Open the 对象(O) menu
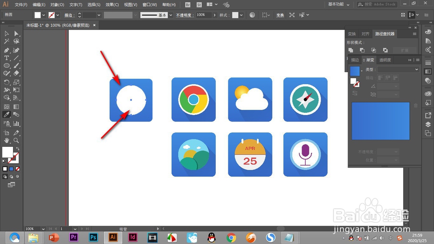The height and width of the screenshot is (244, 434). pyautogui.click(x=57, y=5)
